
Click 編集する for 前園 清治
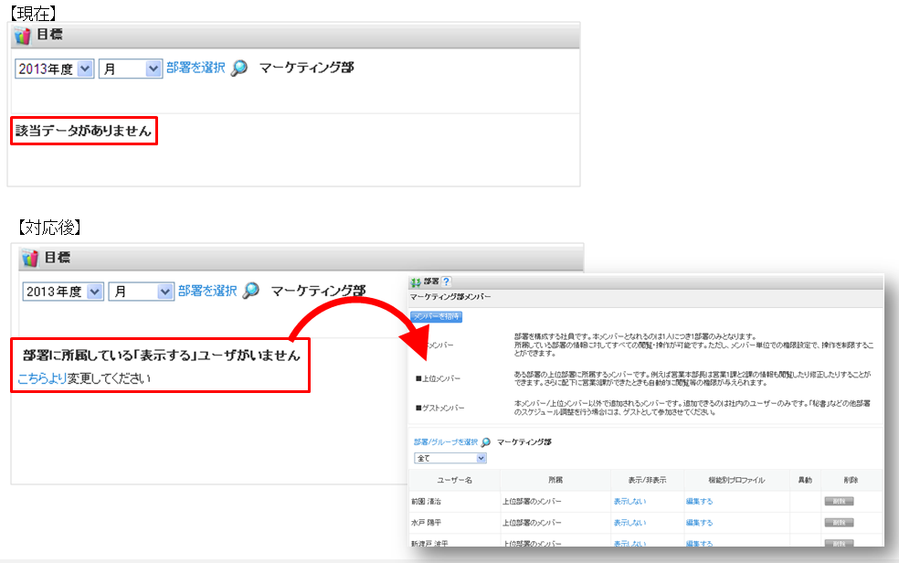click(699, 502)
